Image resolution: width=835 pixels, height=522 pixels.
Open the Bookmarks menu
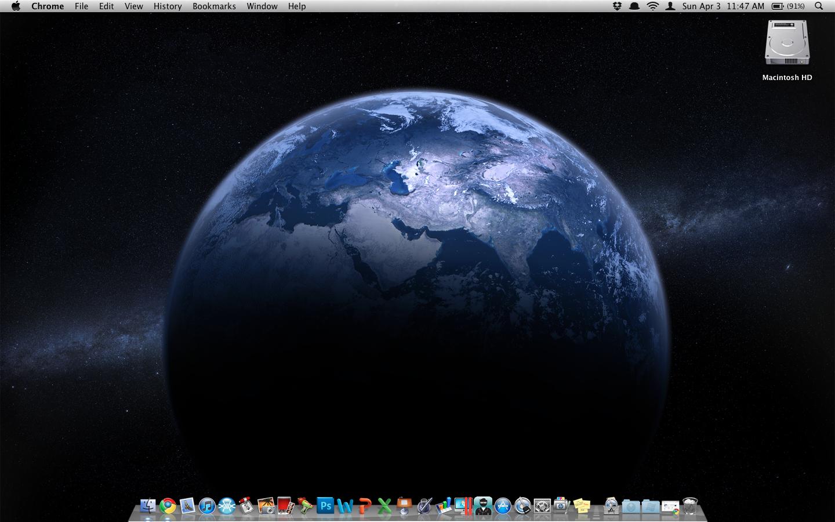pos(214,6)
